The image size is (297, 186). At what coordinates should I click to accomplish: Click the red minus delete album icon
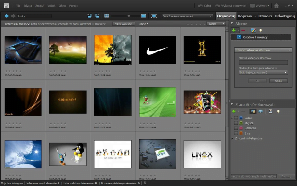243,30
